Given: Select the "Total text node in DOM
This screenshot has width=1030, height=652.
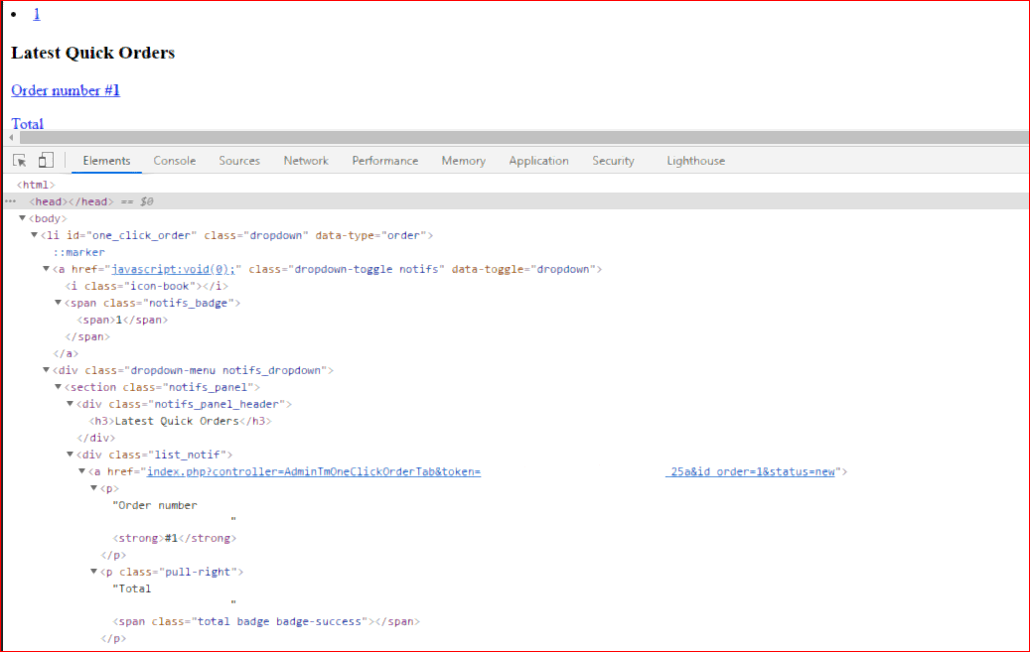Looking at the screenshot, I should click(131, 588).
